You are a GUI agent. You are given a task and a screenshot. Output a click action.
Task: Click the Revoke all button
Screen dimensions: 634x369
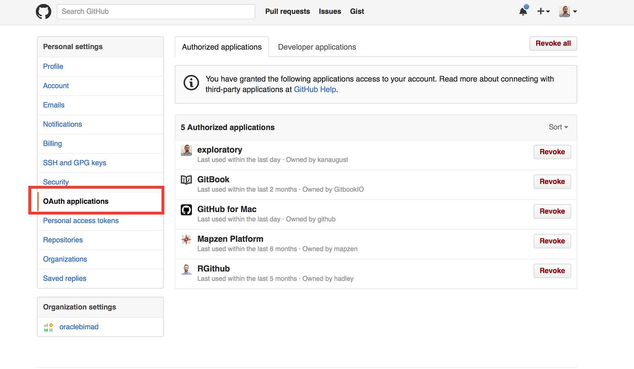tap(553, 43)
